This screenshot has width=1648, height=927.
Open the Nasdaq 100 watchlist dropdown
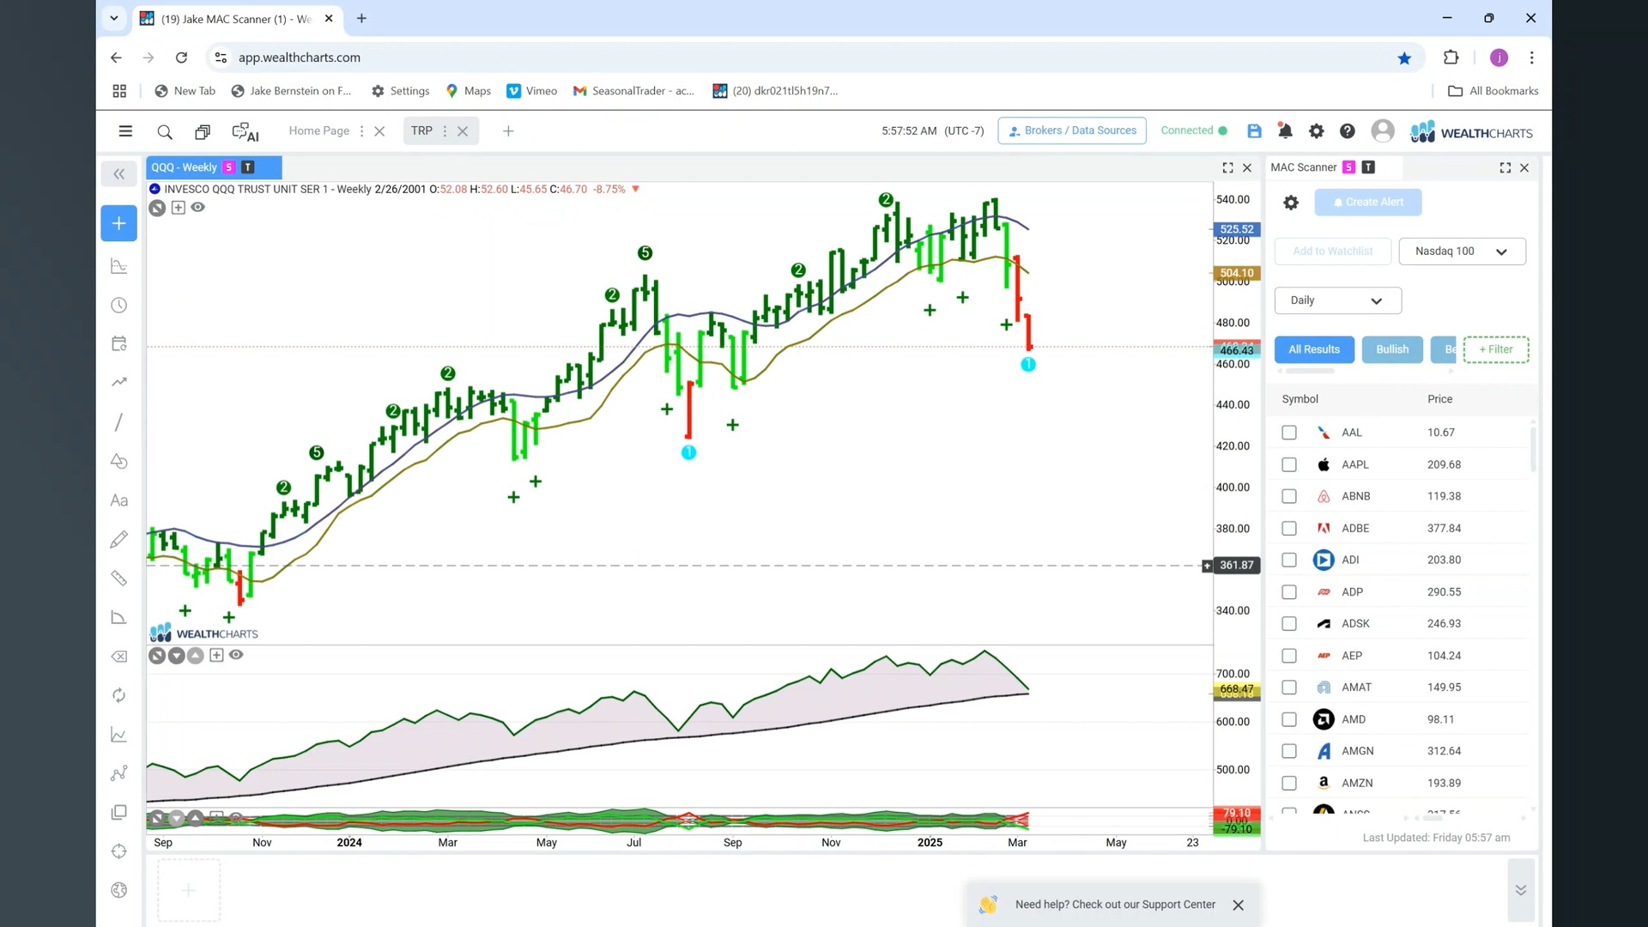pyautogui.click(x=1462, y=251)
